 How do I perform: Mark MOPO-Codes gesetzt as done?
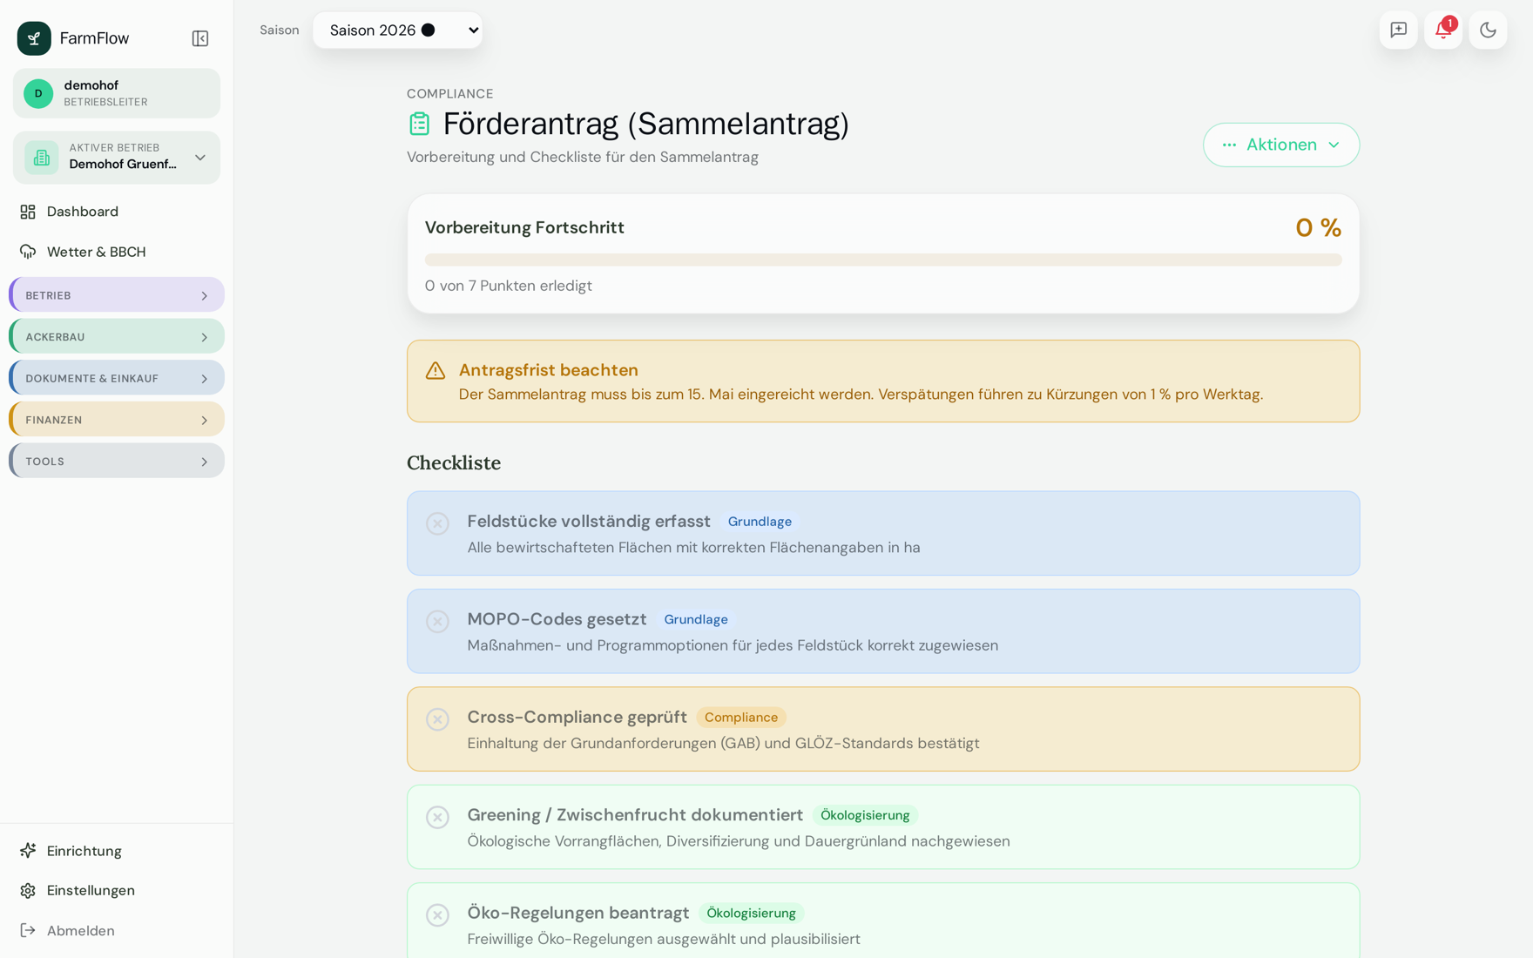click(x=437, y=621)
